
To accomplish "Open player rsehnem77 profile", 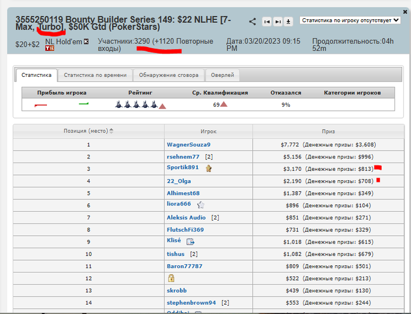I will [x=183, y=157].
